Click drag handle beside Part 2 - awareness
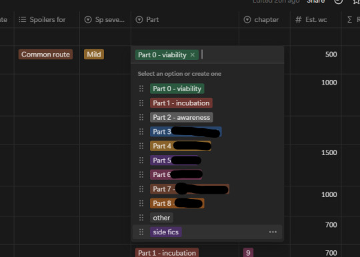The image size is (360, 257). tap(141, 117)
